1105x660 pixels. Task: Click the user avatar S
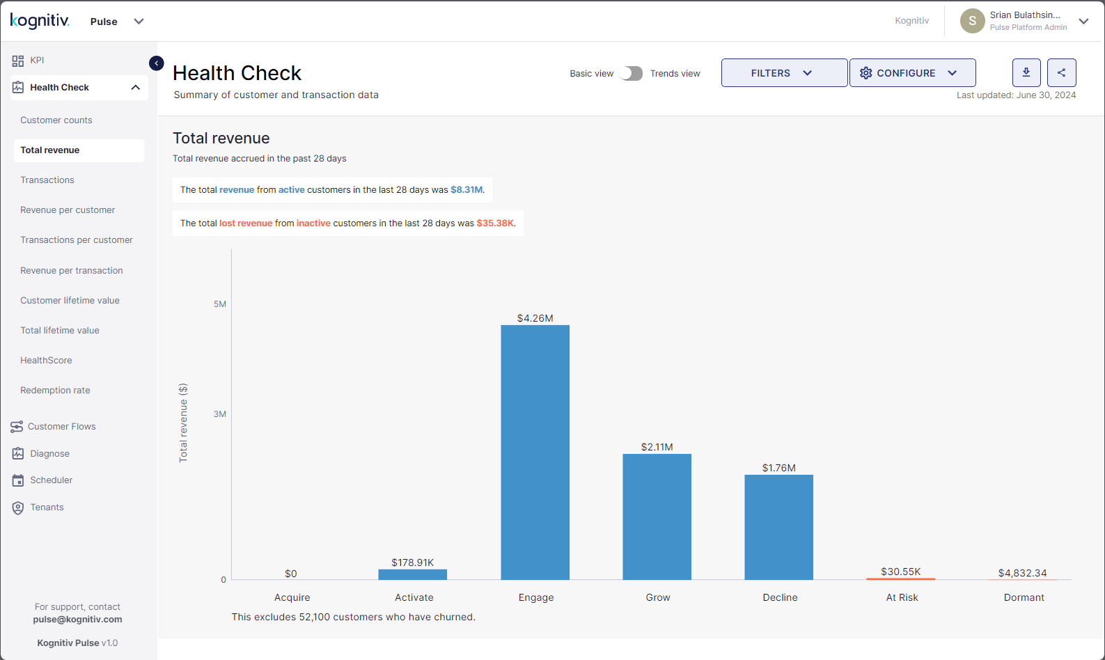pyautogui.click(x=972, y=21)
